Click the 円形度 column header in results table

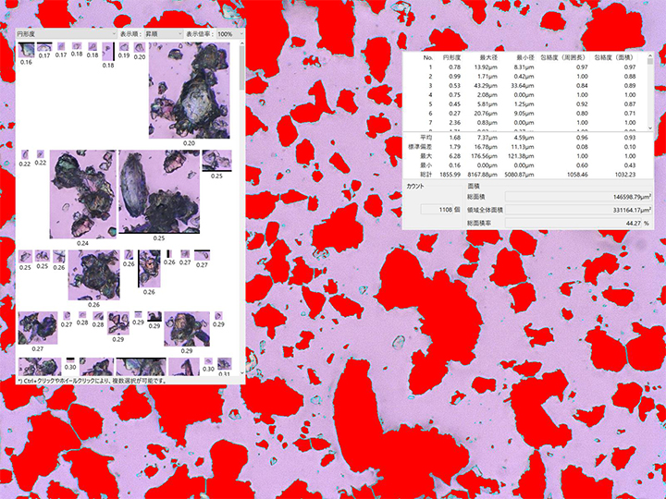(x=452, y=57)
